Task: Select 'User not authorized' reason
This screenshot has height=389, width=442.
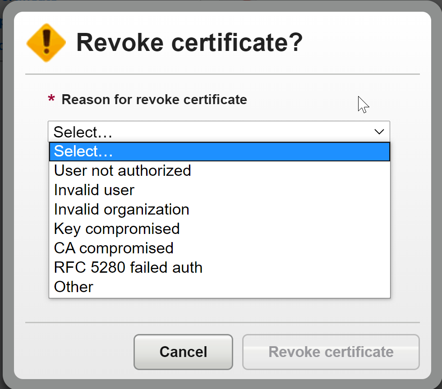Action: [x=220, y=171]
